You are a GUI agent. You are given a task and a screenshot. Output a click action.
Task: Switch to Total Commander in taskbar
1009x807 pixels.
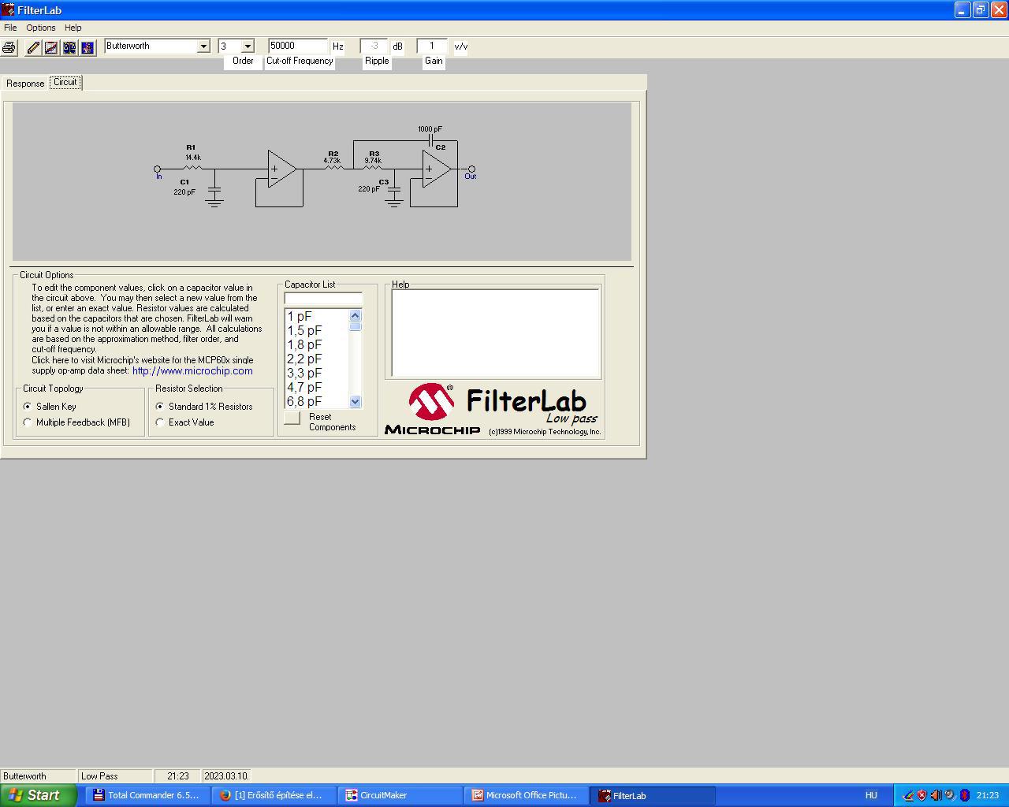pyautogui.click(x=149, y=795)
